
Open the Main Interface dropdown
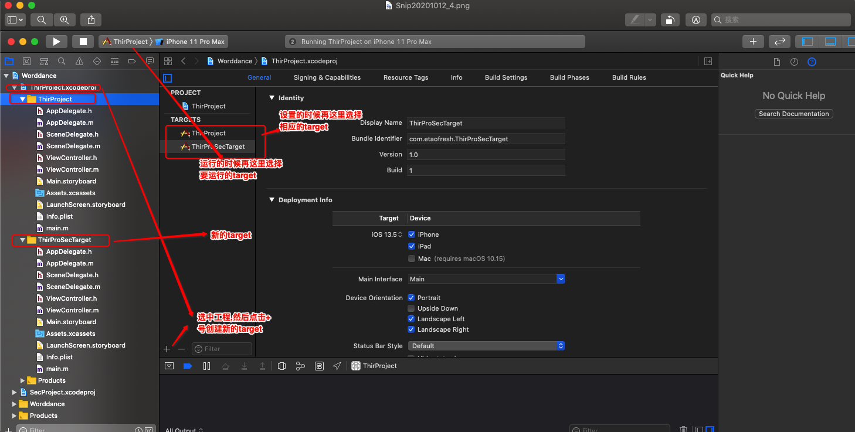(486, 279)
